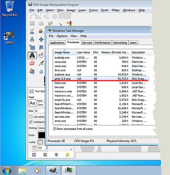Click the Restore Tool Preset icon
Image resolution: width=170 pixels, height=175 pixels.
pyautogui.click(x=45, y=155)
